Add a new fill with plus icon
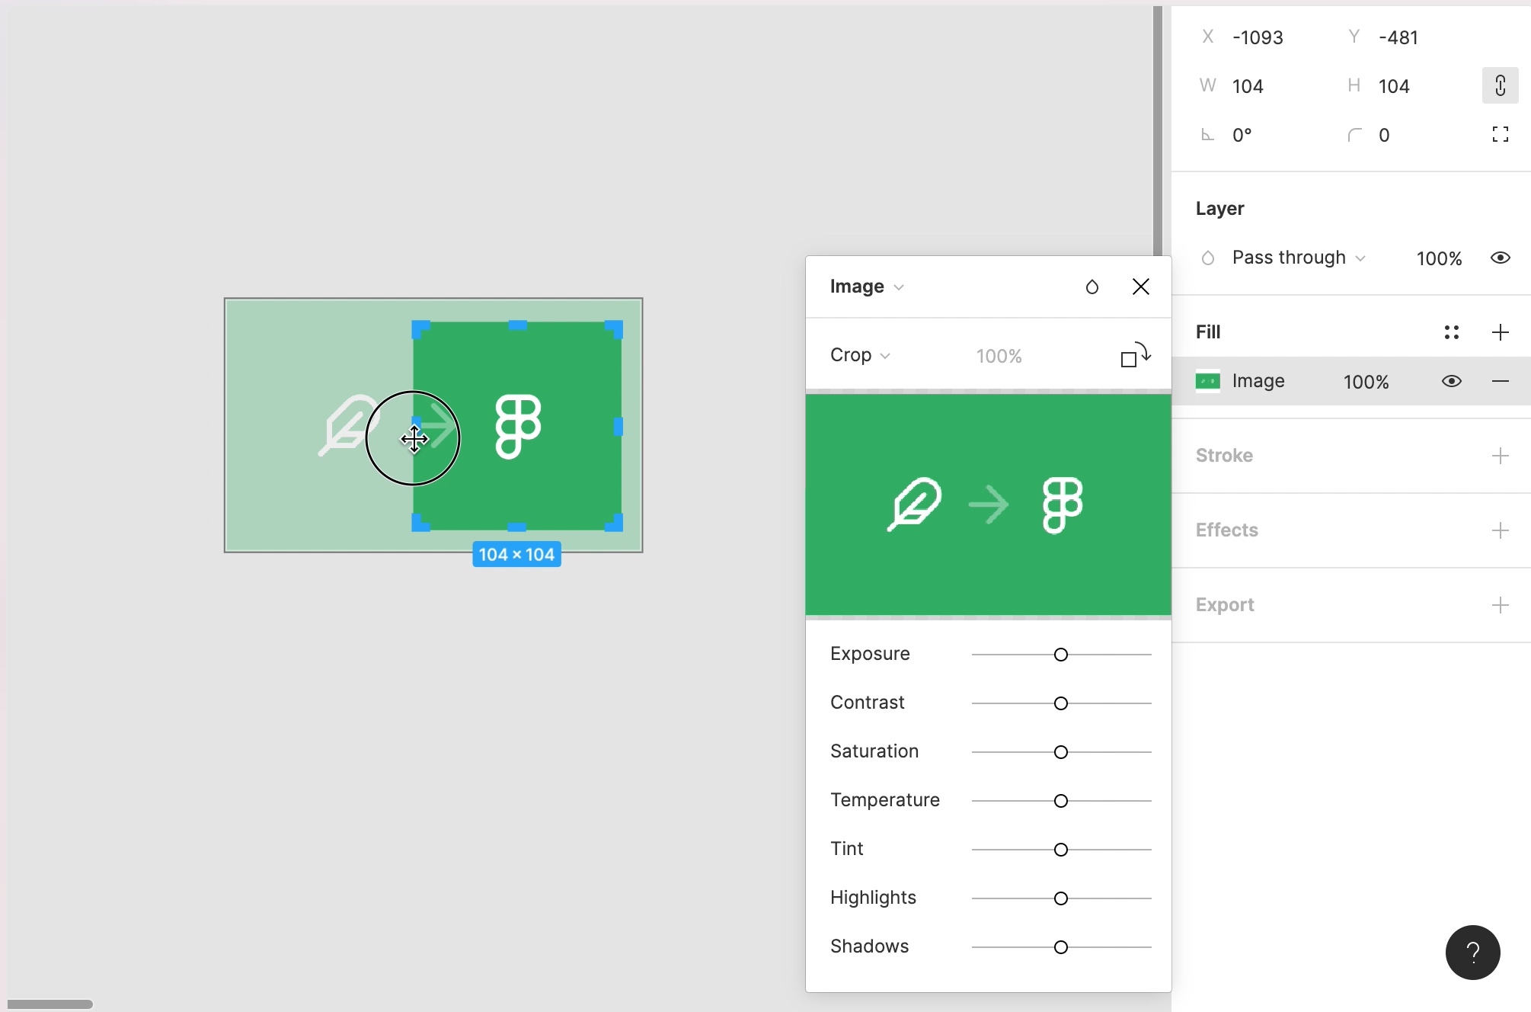Screen dimensions: 1531x1012 point(1500,332)
